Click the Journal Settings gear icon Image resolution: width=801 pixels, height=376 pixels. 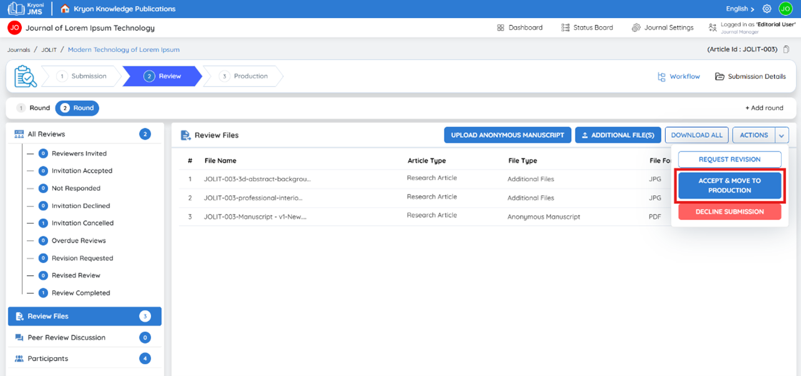[x=636, y=27]
